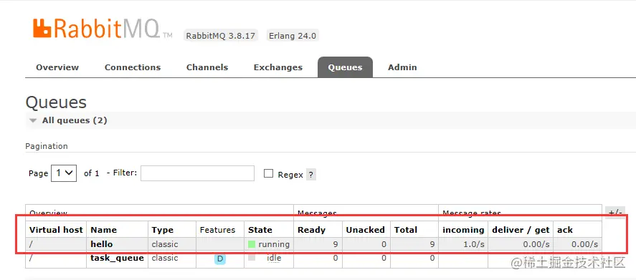Image resolution: width=636 pixels, height=280 pixels.
Task: Click the Regex help question mark
Action: click(x=310, y=175)
